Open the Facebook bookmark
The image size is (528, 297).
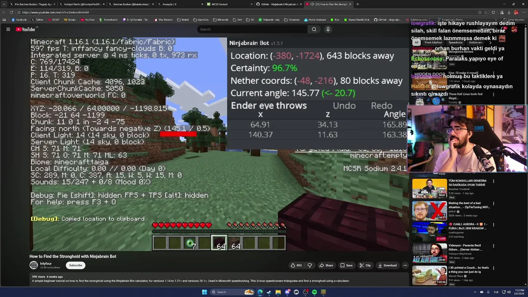[x=19, y=20]
